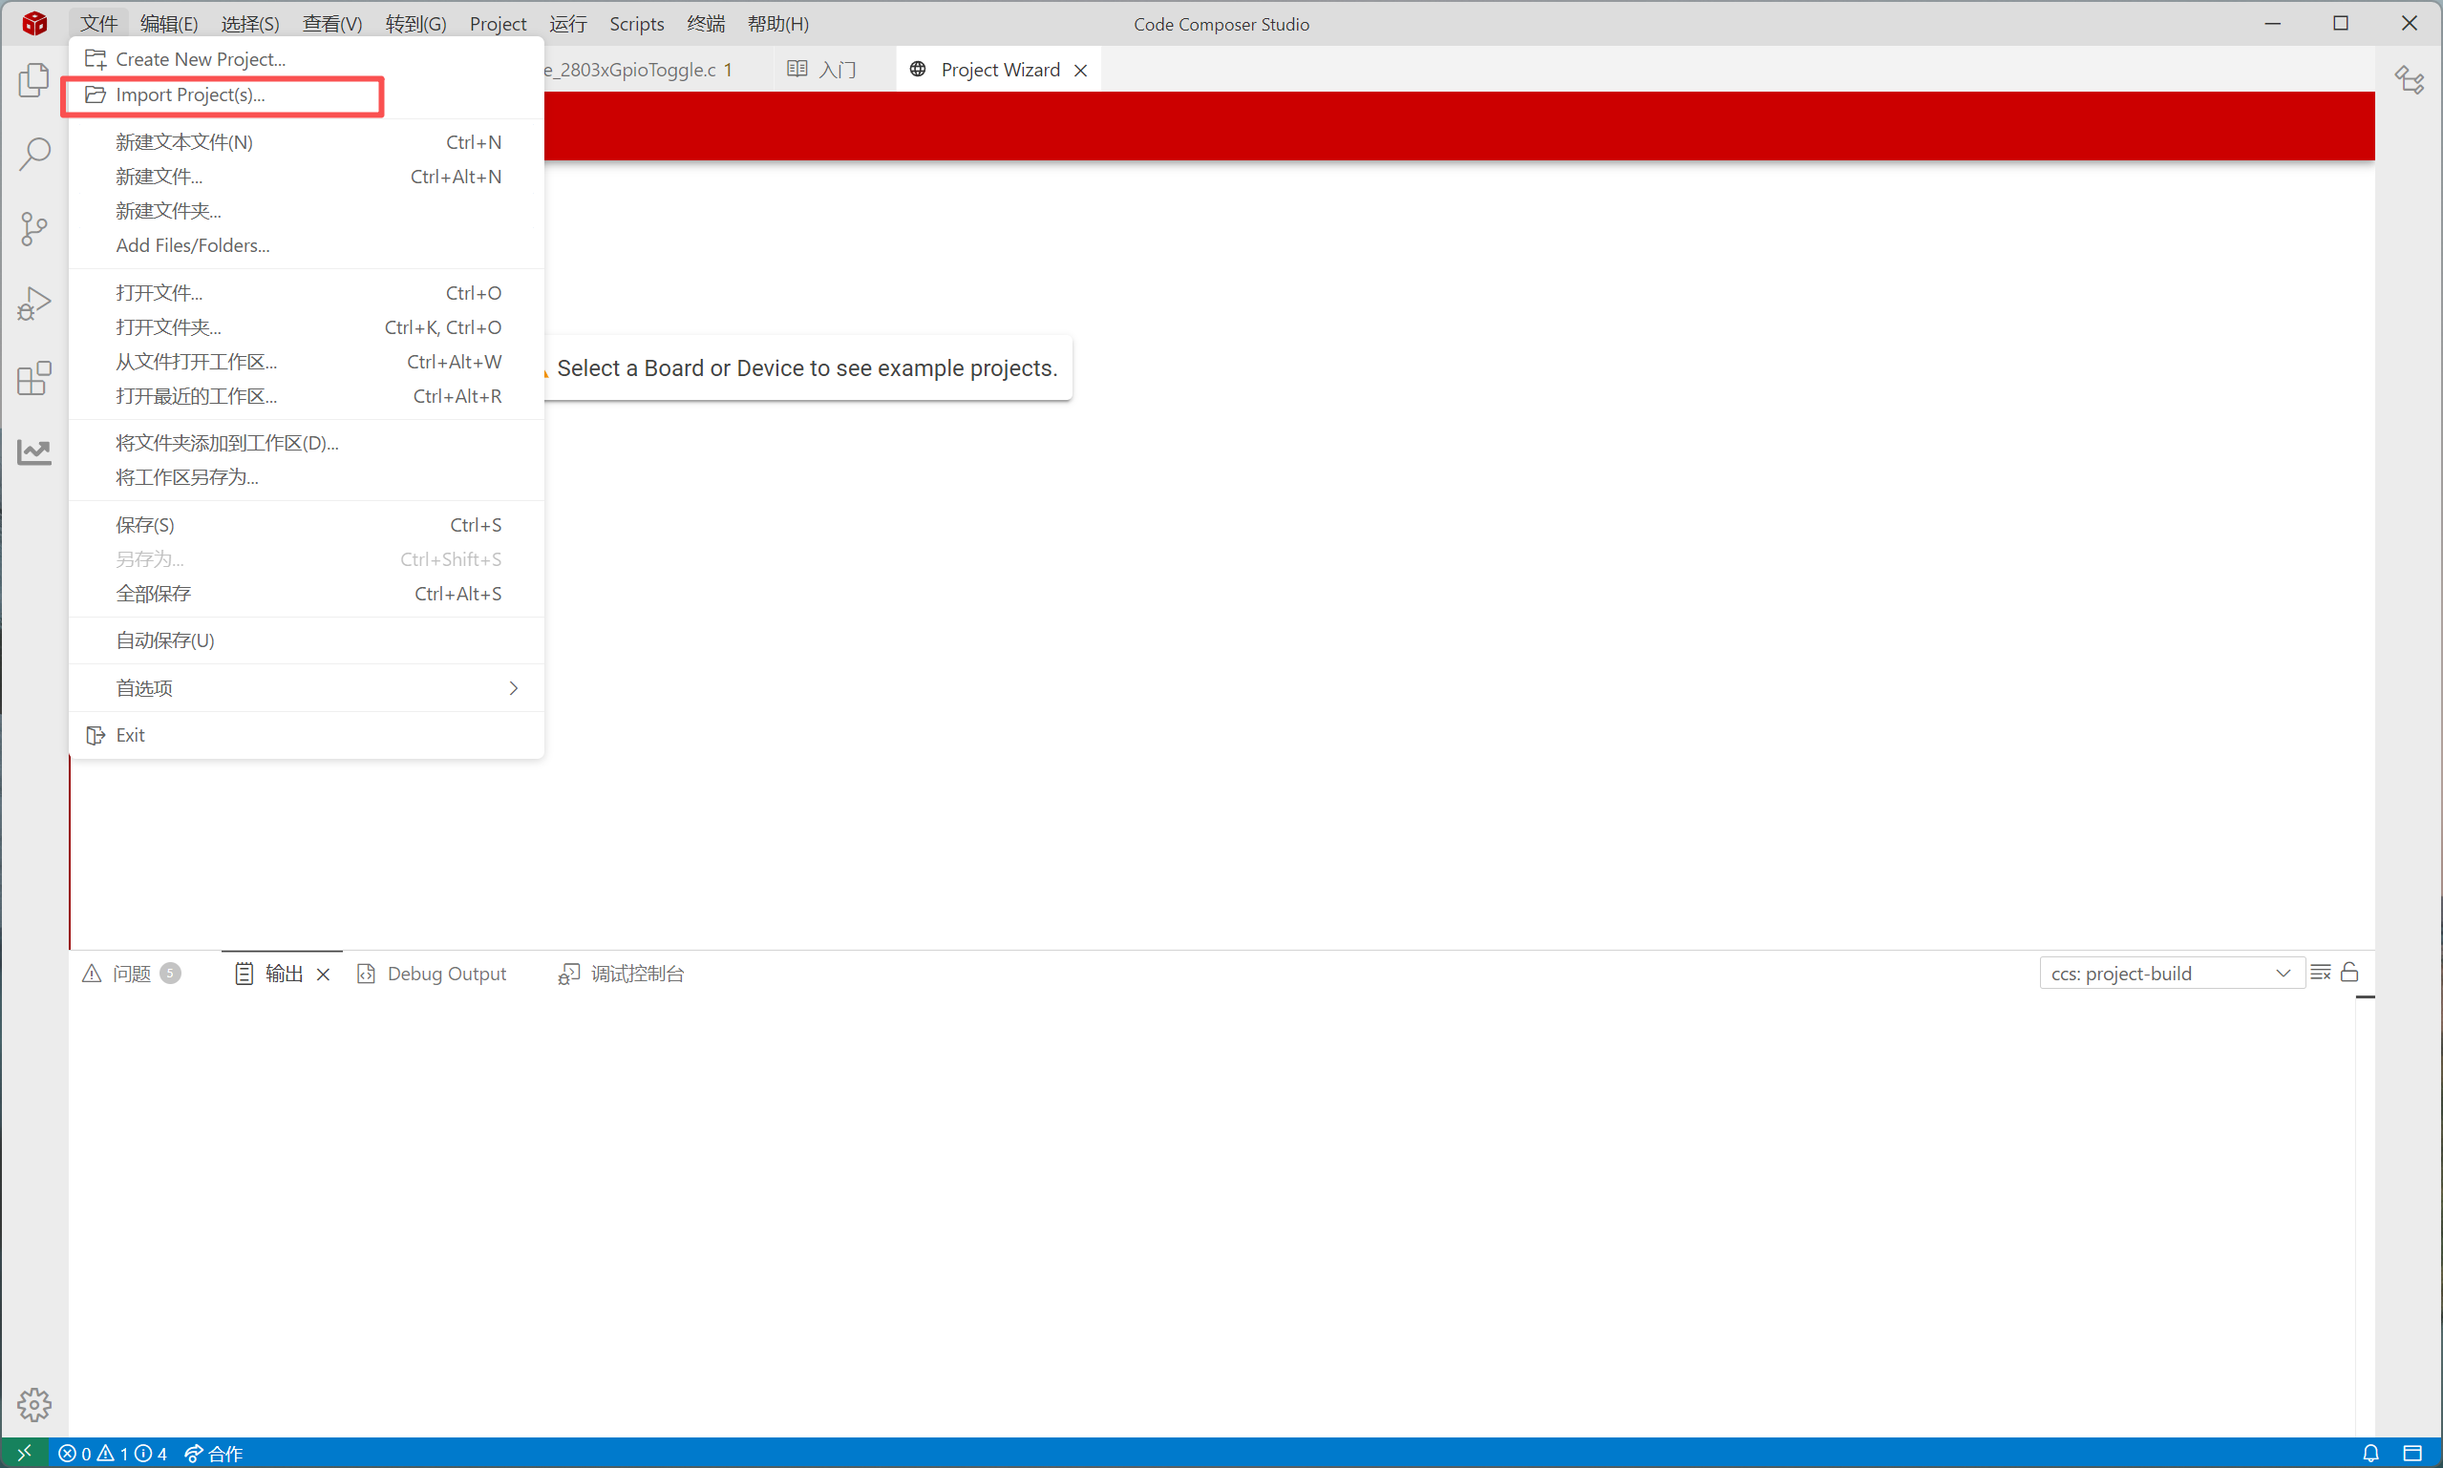The image size is (2443, 1468).
Task: Choose Exit from the file menu
Action: (x=130, y=735)
